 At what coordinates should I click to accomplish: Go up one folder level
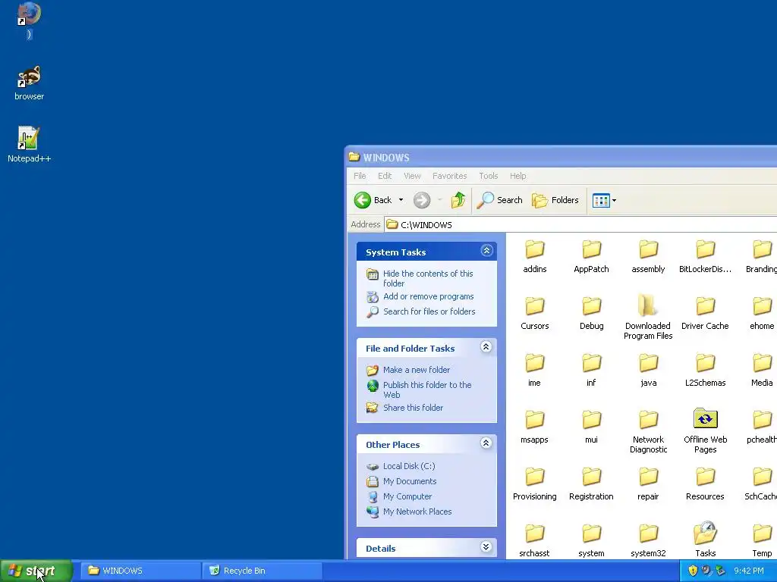(458, 200)
